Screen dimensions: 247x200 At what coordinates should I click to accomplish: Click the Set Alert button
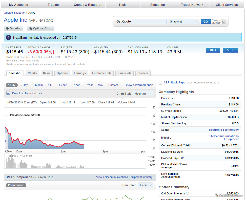point(14,28)
